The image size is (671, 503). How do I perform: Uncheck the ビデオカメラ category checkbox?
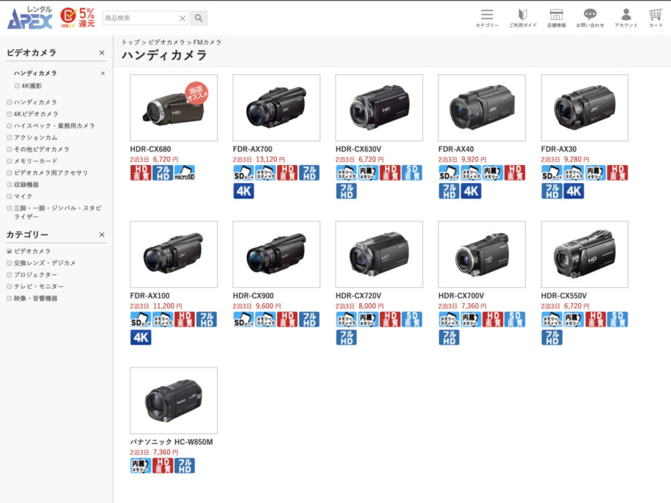(9, 251)
